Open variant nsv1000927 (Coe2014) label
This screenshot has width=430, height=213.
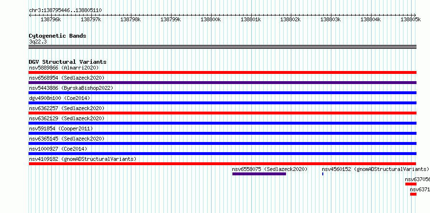(58, 149)
